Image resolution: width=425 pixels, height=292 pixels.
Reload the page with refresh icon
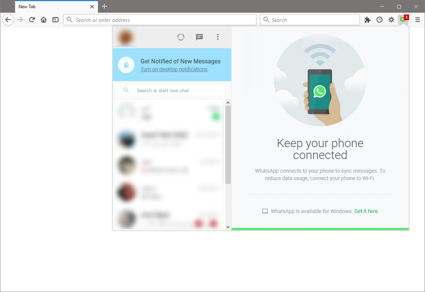pyautogui.click(x=32, y=20)
